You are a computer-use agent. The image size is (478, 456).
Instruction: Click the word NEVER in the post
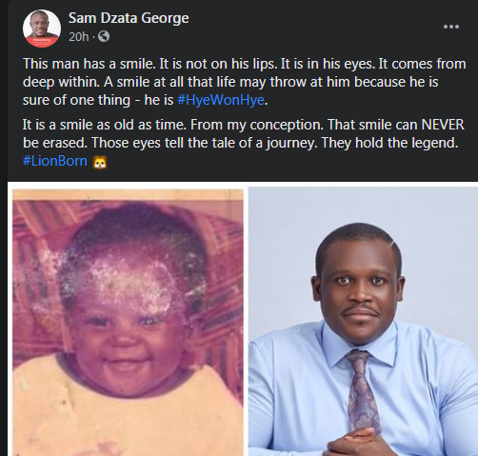coord(443,125)
